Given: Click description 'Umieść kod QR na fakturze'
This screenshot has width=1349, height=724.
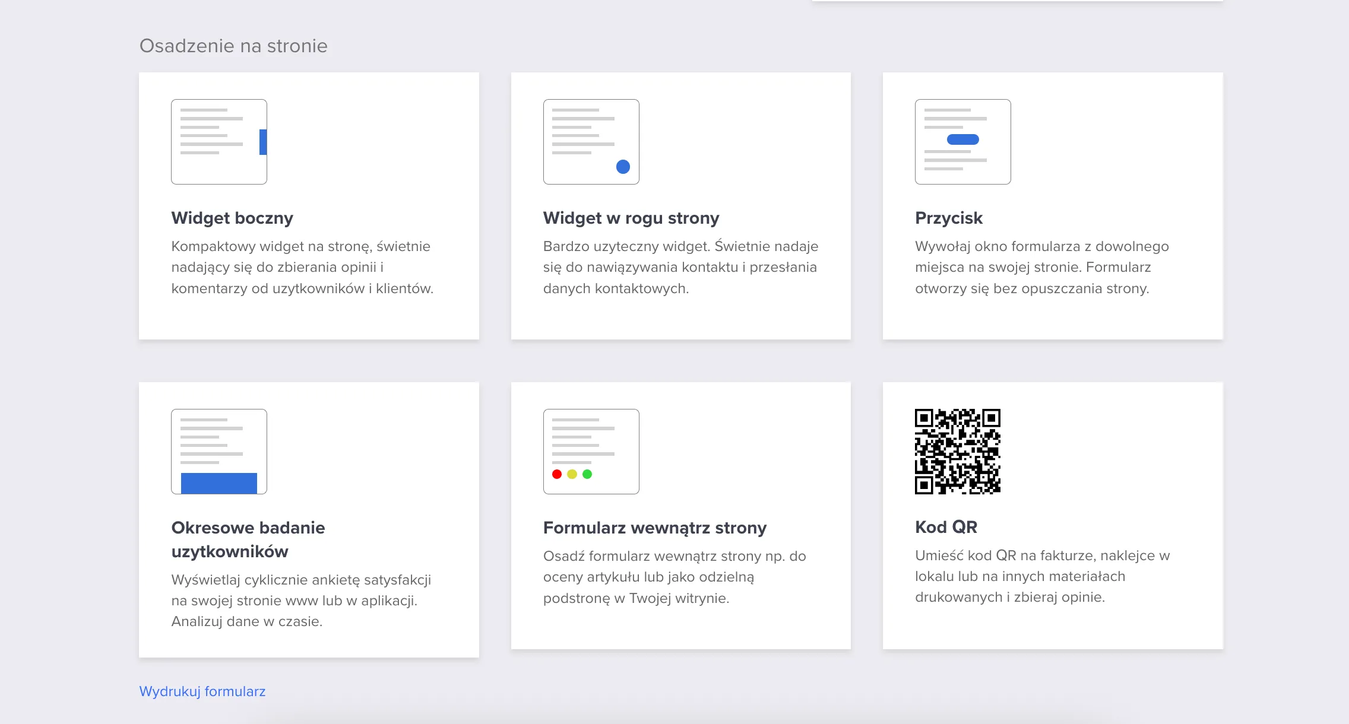Looking at the screenshot, I should click(1043, 576).
